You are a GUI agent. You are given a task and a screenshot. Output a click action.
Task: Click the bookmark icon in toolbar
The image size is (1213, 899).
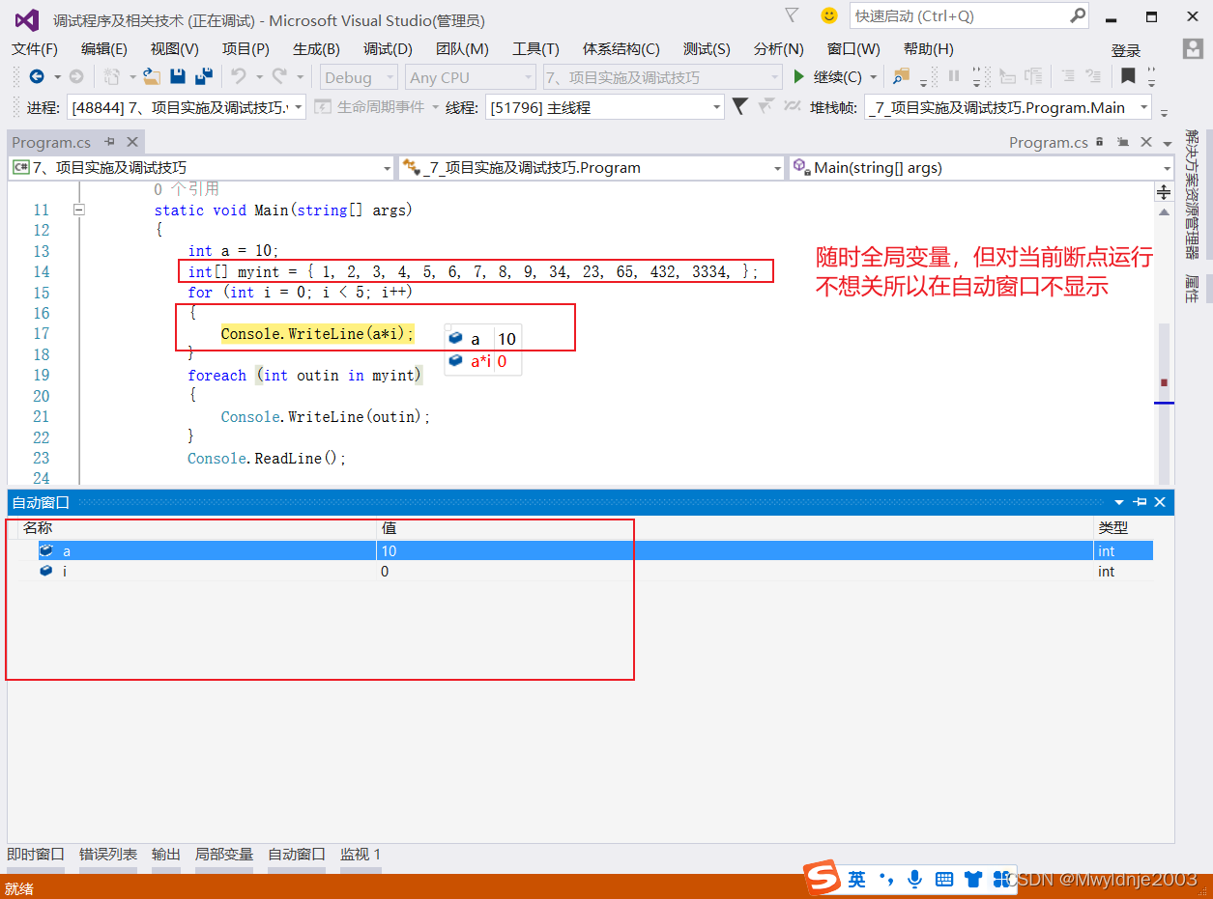(1128, 76)
